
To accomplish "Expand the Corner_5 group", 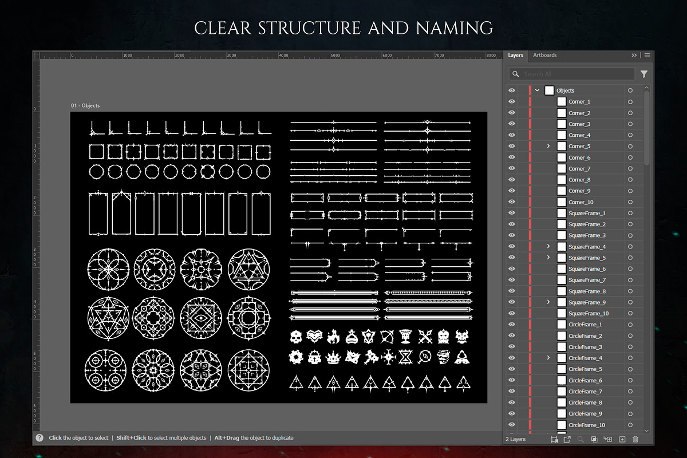I will point(548,146).
